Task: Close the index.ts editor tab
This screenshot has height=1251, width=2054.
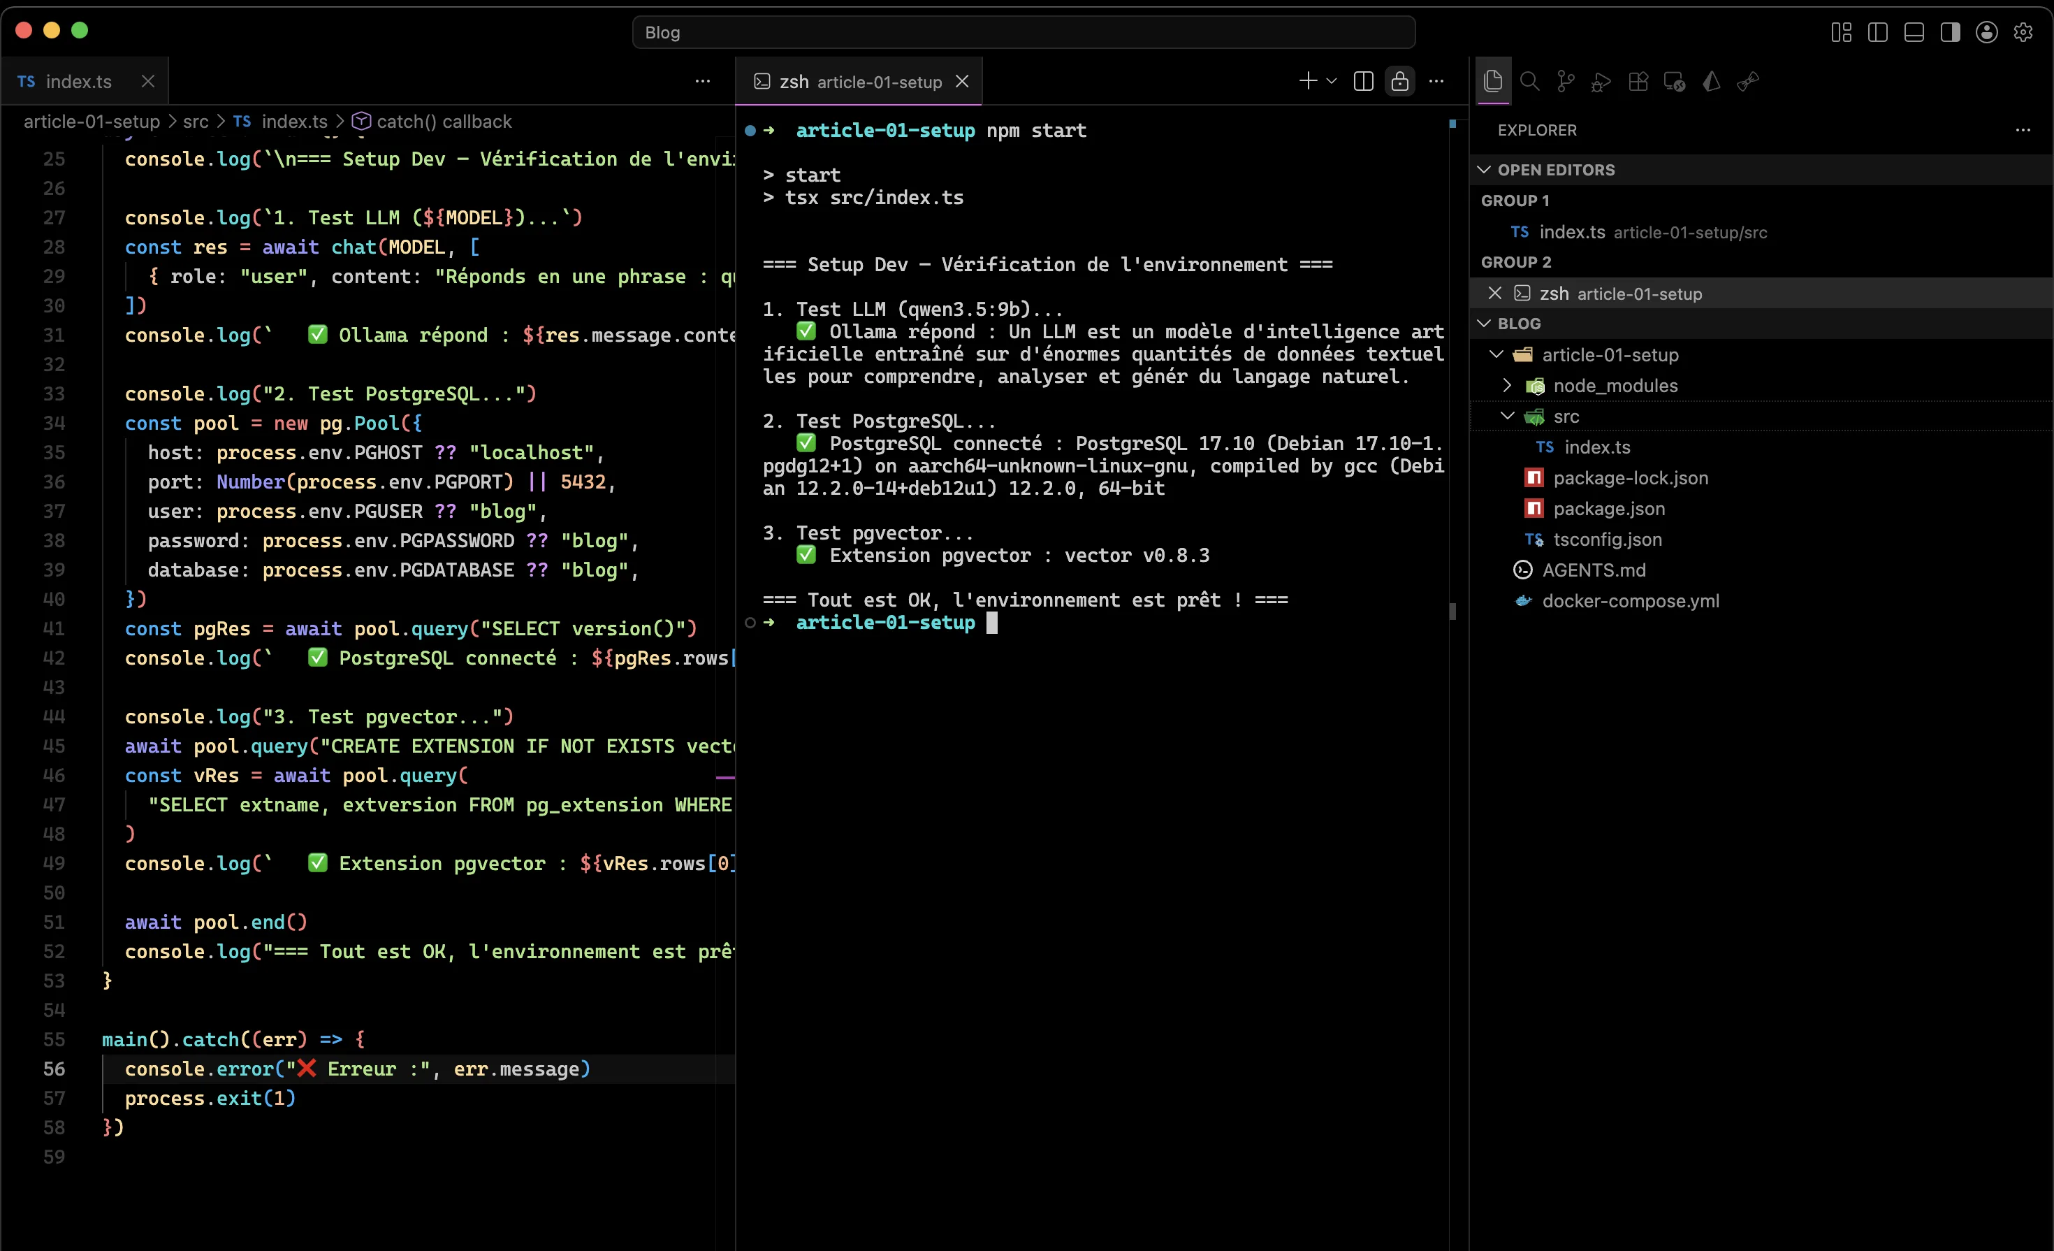Action: click(147, 81)
